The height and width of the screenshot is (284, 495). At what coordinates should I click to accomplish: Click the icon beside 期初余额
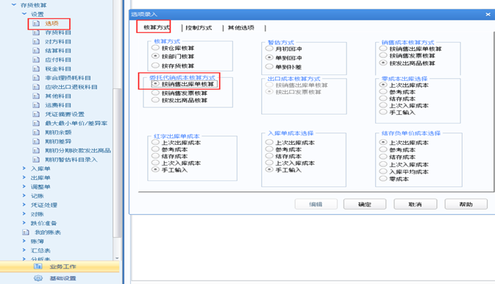click(36, 132)
